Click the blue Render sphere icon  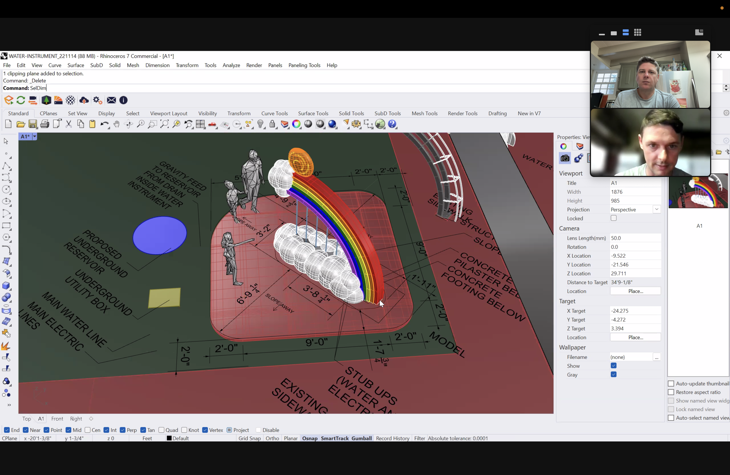332,124
